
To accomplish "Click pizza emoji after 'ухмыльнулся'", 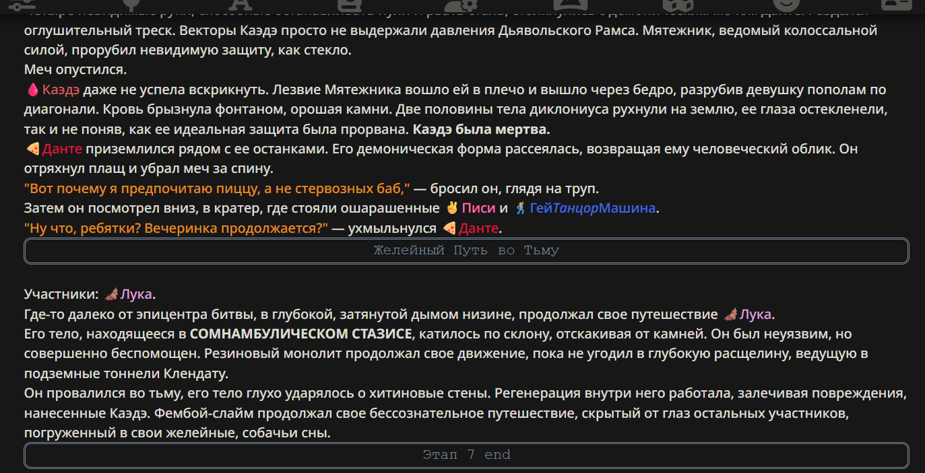I will tap(449, 228).
